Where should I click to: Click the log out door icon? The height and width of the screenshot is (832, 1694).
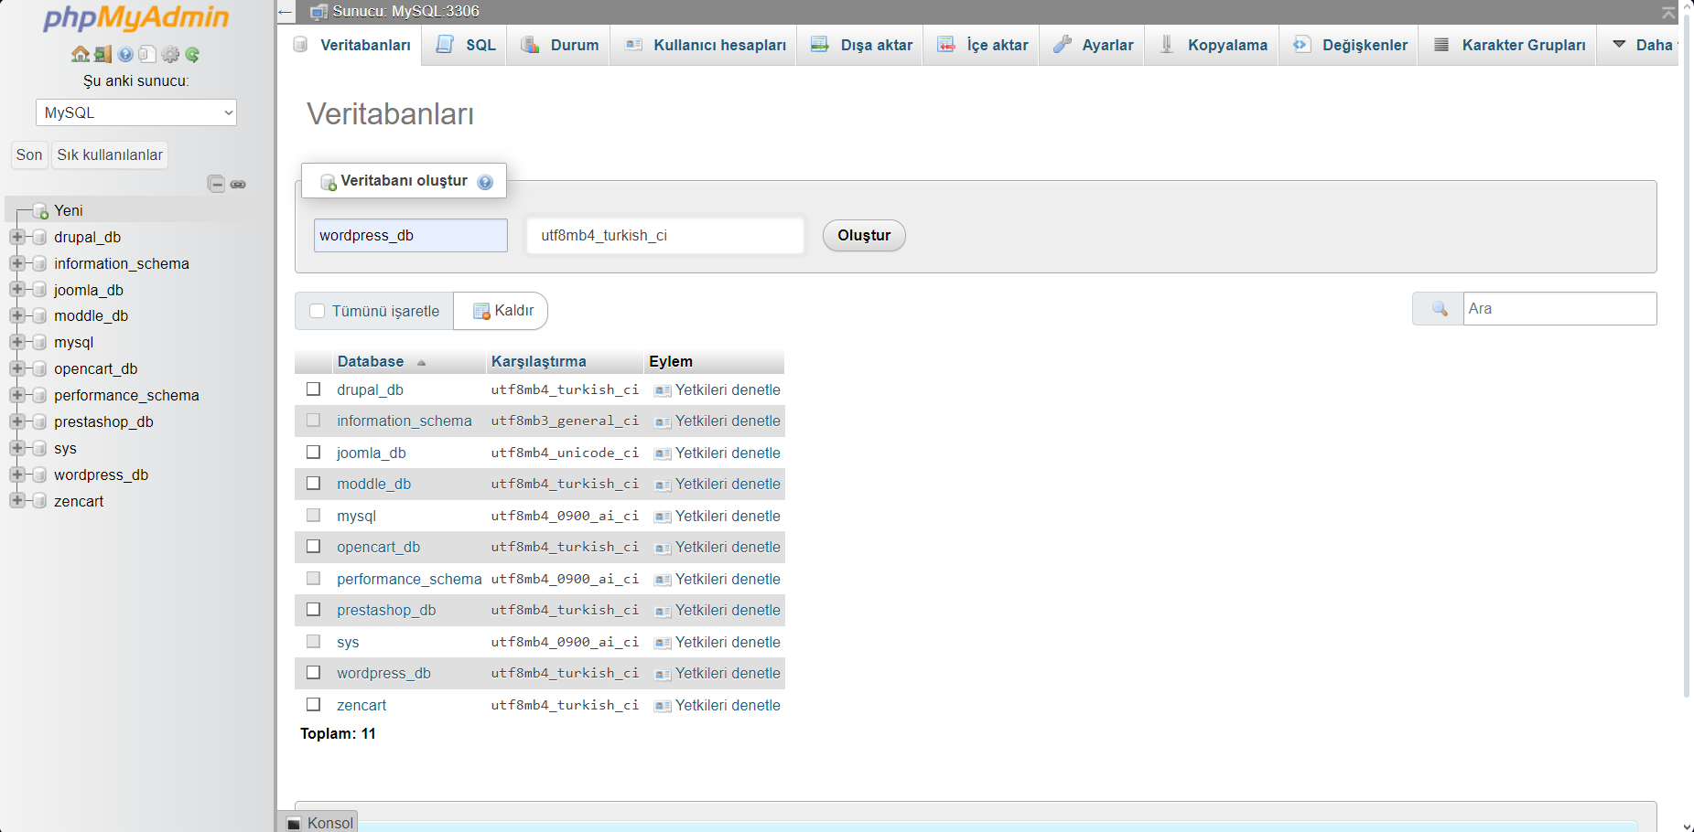[103, 54]
